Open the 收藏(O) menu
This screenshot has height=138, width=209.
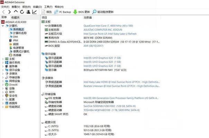pyautogui.click(x=37, y=7)
